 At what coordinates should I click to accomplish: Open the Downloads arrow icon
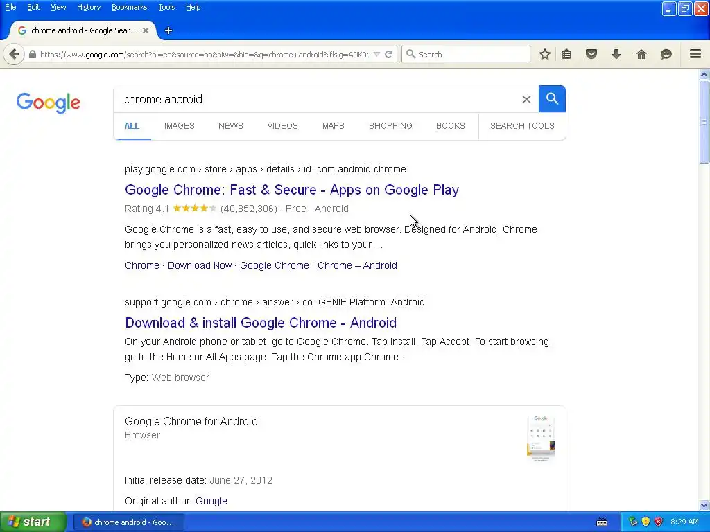616,54
